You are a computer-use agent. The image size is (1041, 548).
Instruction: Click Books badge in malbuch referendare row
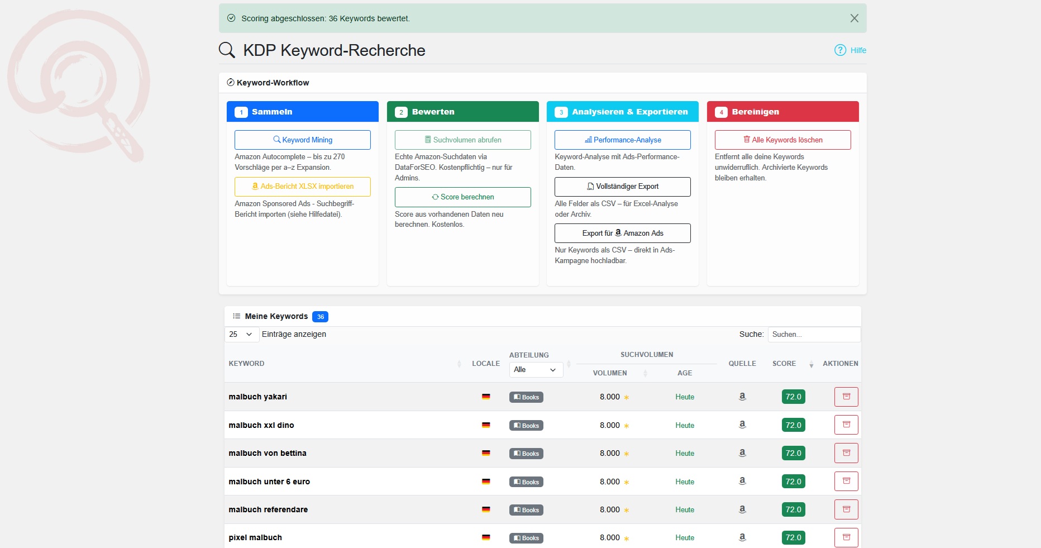[x=526, y=510]
